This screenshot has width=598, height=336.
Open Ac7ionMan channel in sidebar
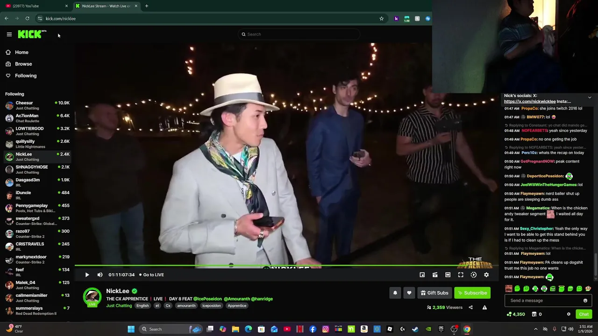[x=37, y=118]
